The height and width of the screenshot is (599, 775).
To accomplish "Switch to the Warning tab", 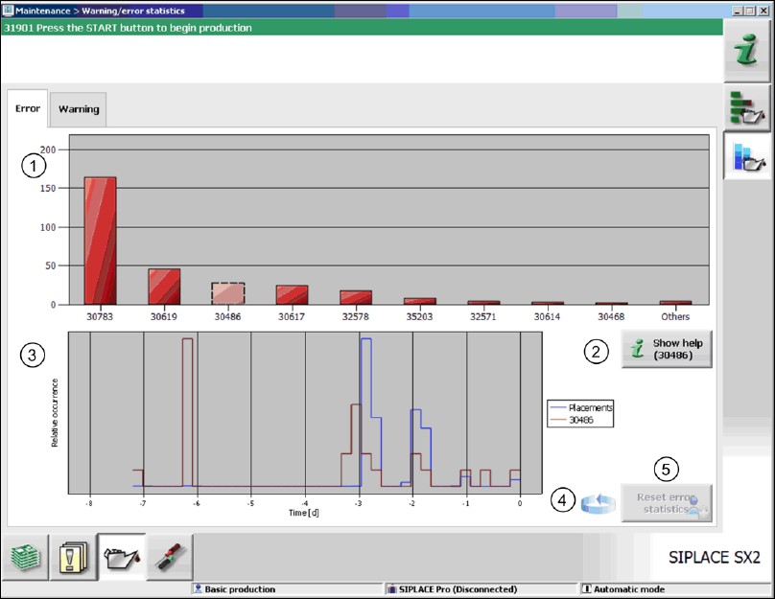I will [x=79, y=109].
